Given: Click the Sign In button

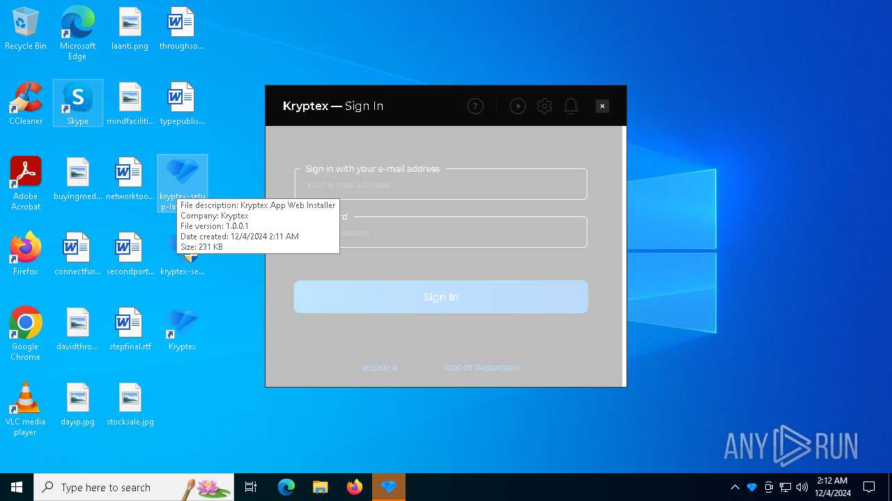Looking at the screenshot, I should pos(440,297).
